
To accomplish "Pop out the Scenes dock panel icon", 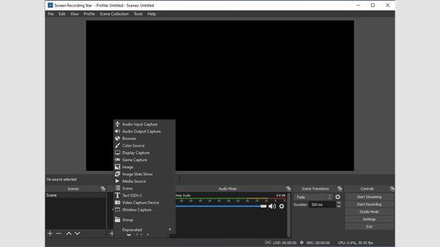I will (103, 189).
